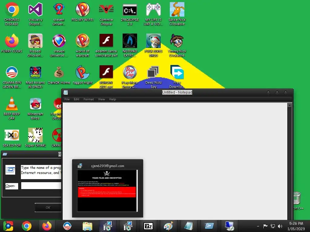The image size is (310, 232).
Task: Select the PEG MY WIFE! desktop icon
Action: (82, 12)
